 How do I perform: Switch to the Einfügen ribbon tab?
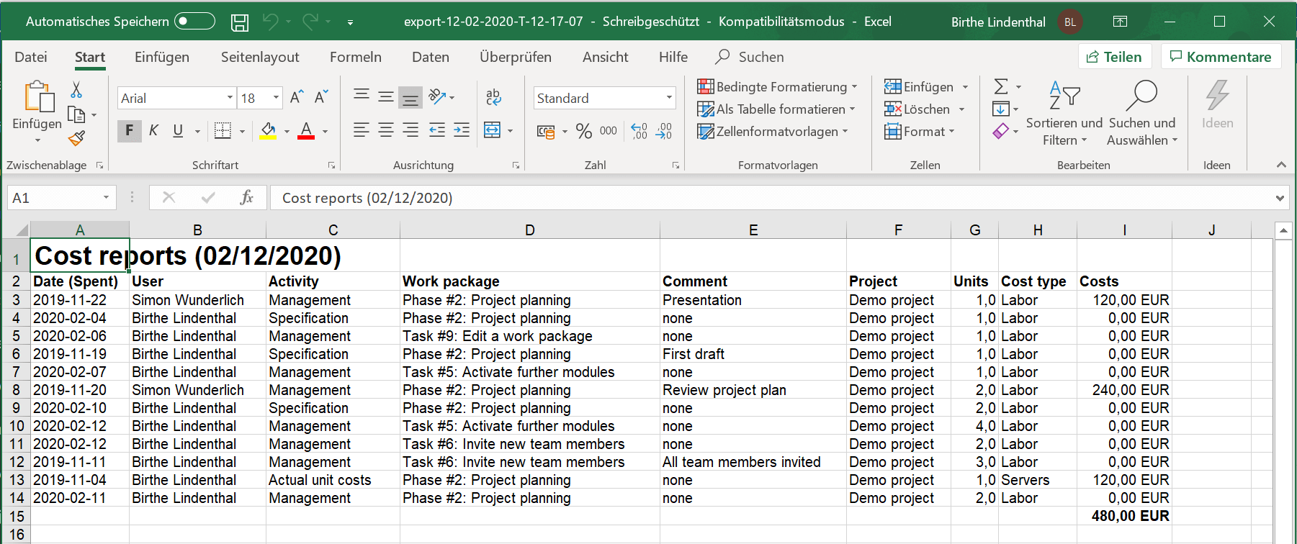(162, 57)
